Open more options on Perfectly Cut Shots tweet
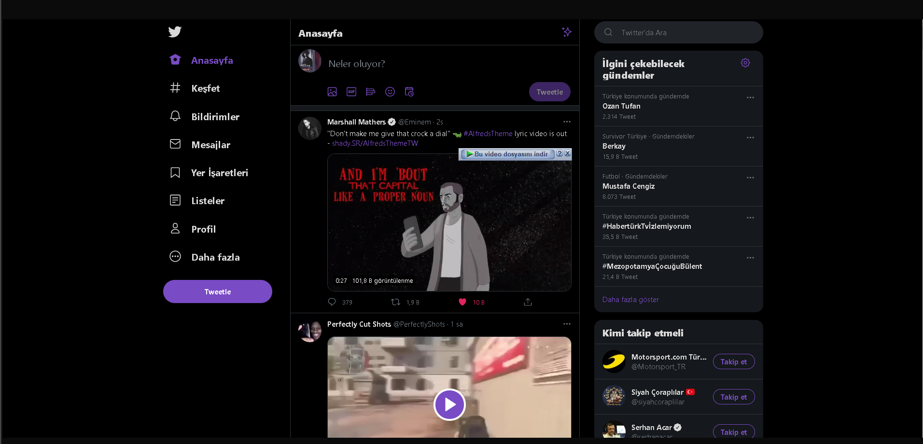Viewport: 923px width, 444px height. [567, 324]
